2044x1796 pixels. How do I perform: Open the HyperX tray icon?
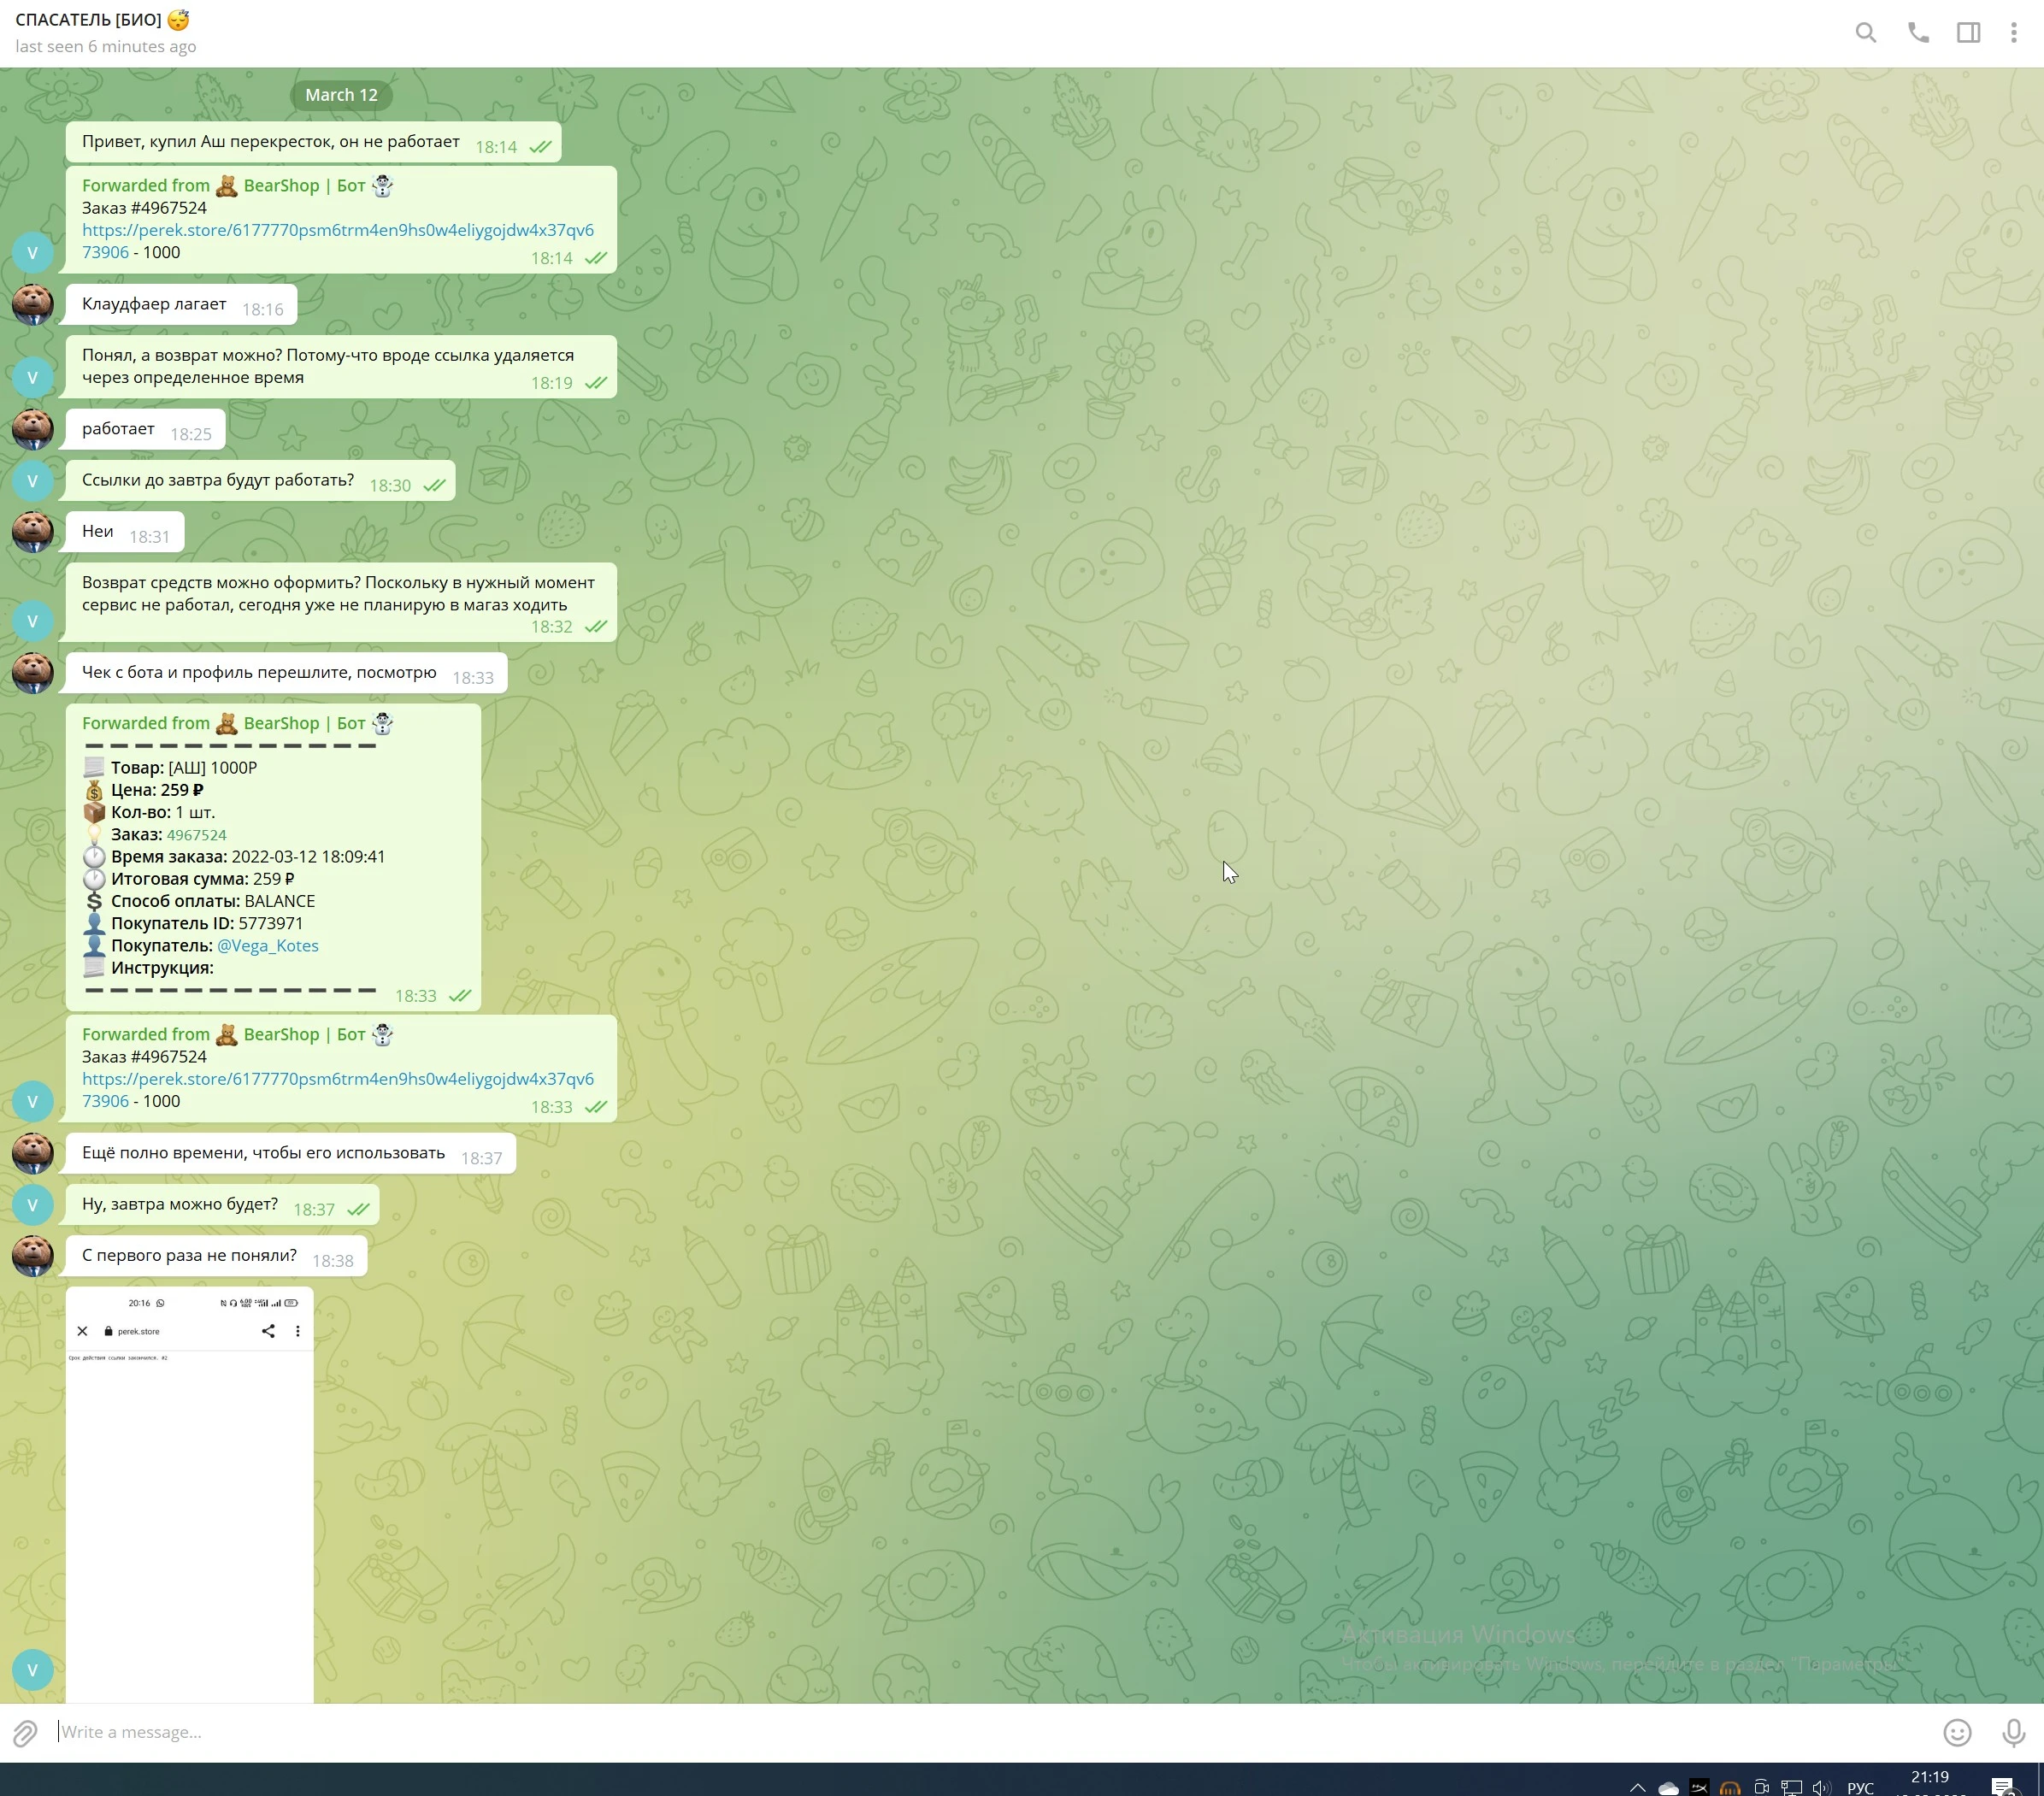coord(1699,1787)
